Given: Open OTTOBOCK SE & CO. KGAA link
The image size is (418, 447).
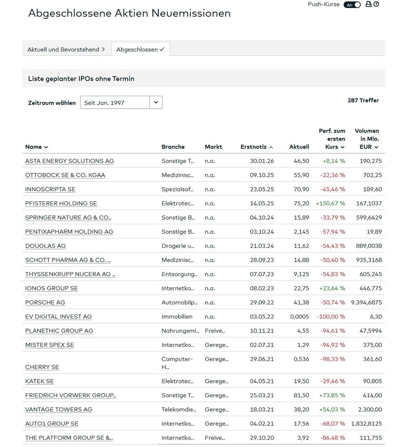Looking at the screenshot, I should click(65, 175).
